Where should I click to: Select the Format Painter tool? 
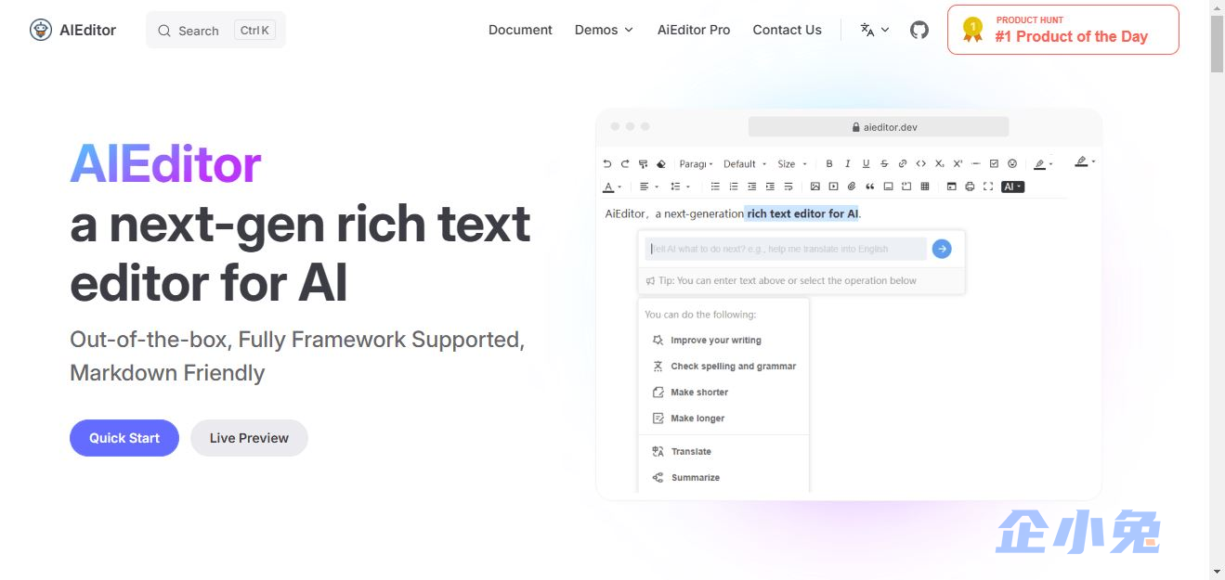pyautogui.click(x=643, y=163)
